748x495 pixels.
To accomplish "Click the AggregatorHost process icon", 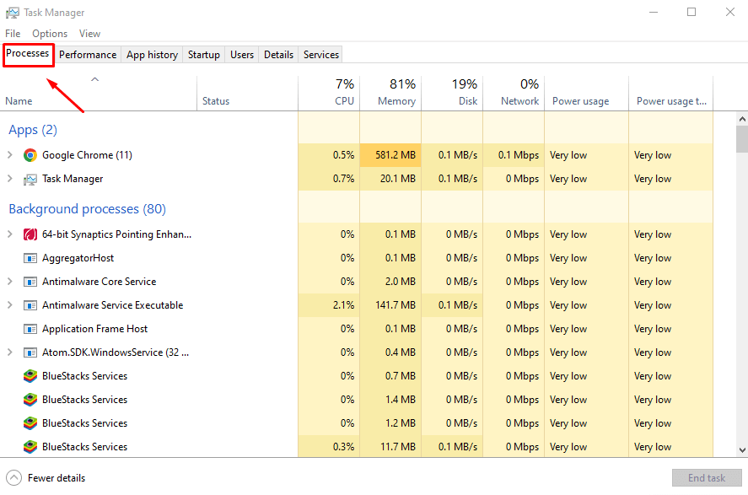I will (x=30, y=258).
